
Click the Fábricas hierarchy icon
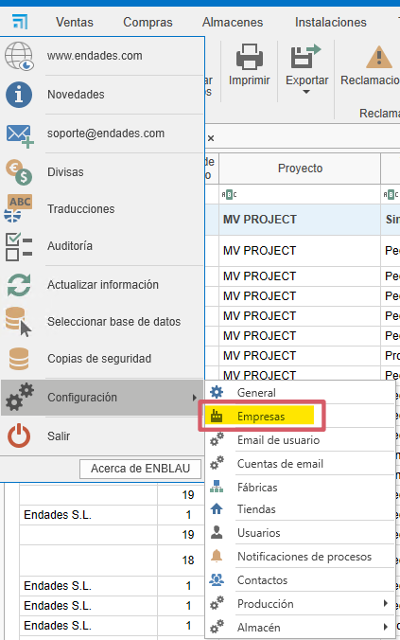coord(217,487)
